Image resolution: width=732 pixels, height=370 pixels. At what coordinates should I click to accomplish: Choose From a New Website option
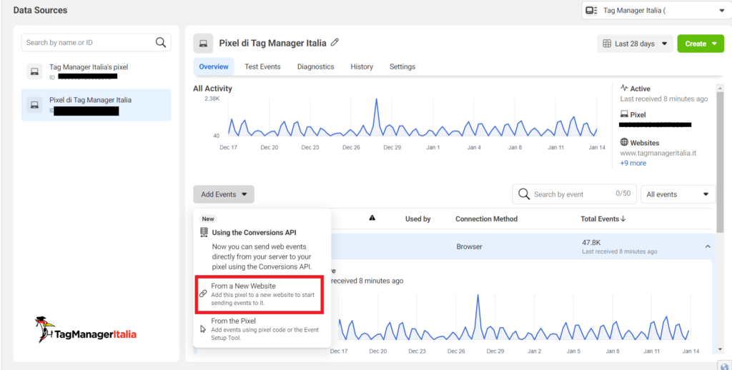259,294
